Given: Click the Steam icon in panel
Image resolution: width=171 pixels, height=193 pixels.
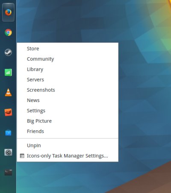Looking at the screenshot, I should (x=8, y=53).
